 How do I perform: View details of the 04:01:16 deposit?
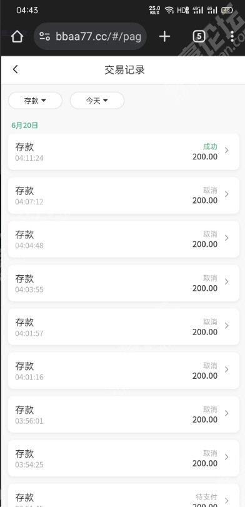click(x=124, y=371)
